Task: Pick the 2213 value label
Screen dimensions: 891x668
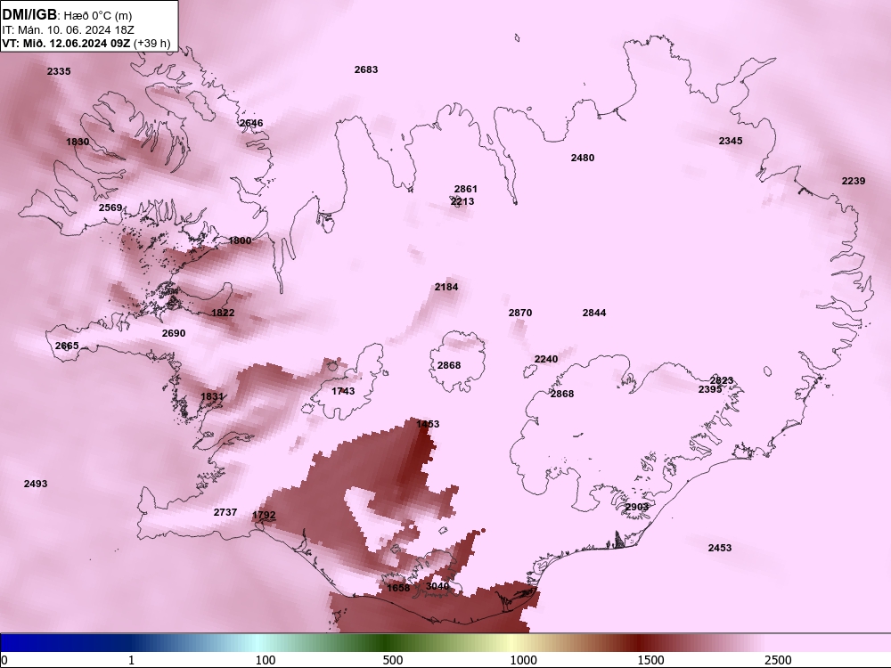Action: coord(462,201)
